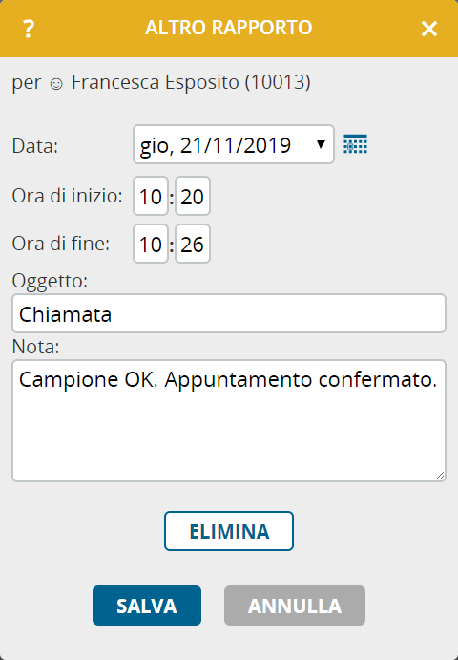The height and width of the screenshot is (660, 458).
Task: Cancel using the ANNULLA button
Action: (x=295, y=606)
